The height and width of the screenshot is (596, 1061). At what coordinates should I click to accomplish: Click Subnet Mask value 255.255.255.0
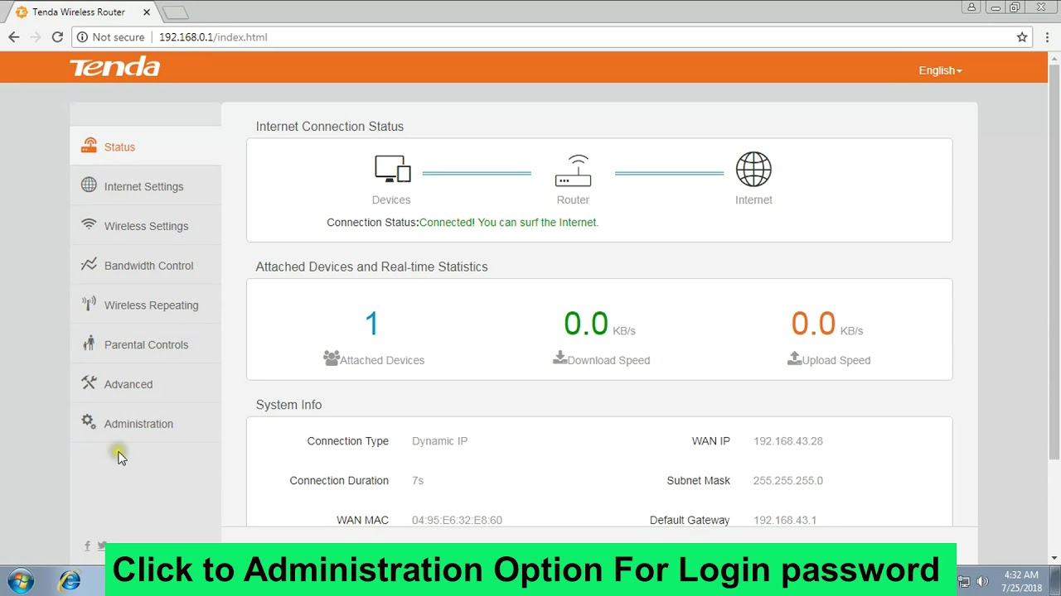[x=788, y=481]
